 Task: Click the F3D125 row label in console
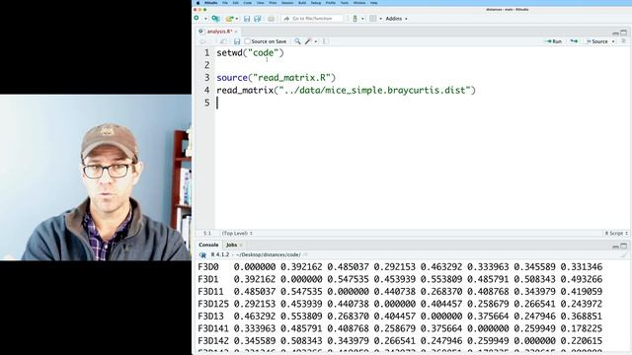(x=213, y=304)
